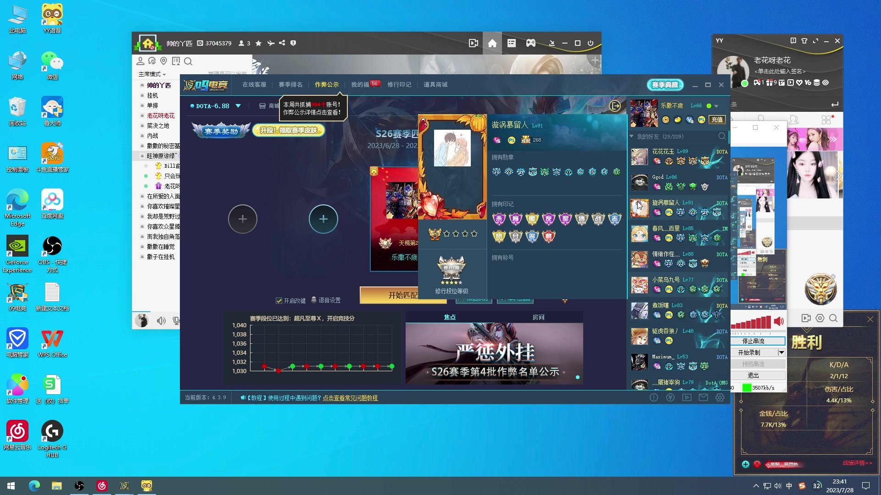Screen dimensions: 881x495
Task: Open the date and time clock in taskbar
Action: coord(840,486)
